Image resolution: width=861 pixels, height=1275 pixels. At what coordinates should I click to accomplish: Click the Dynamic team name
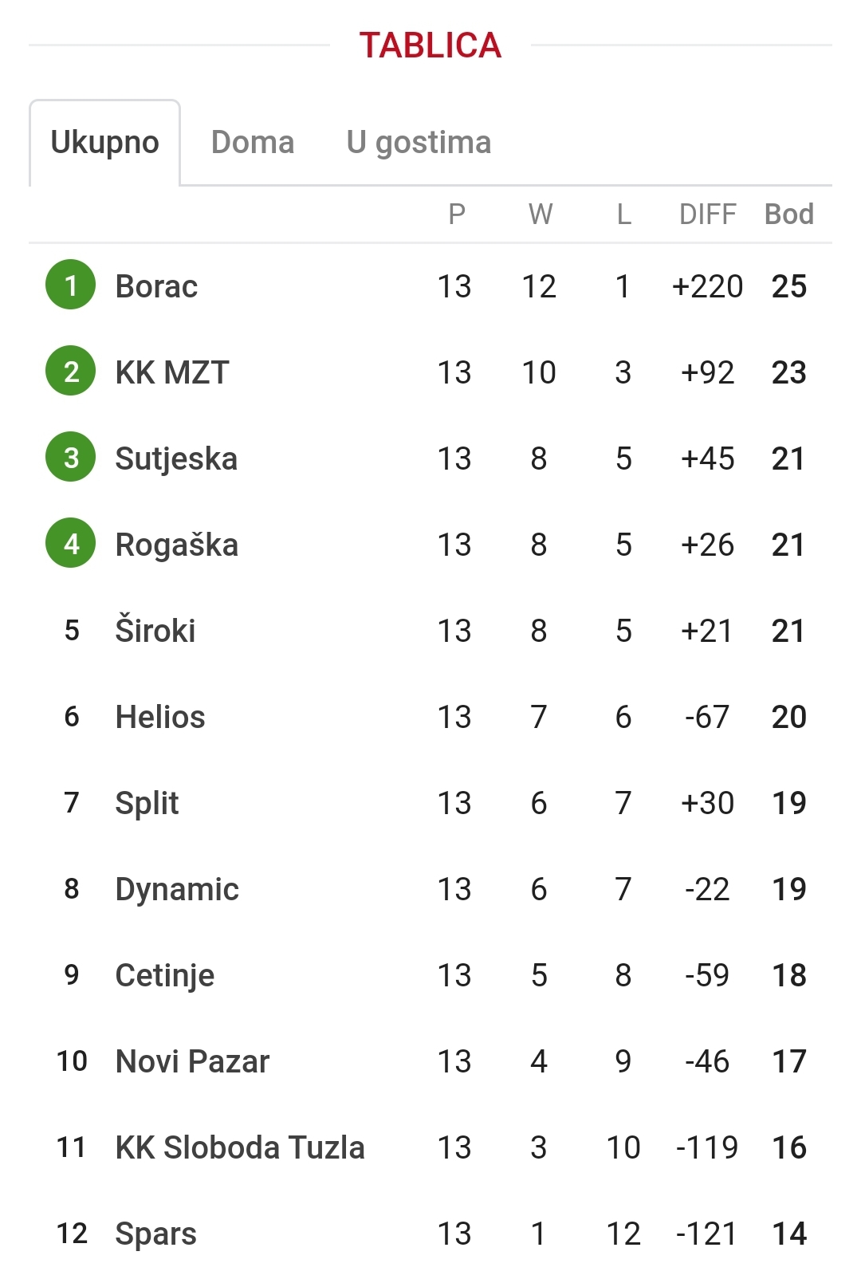177,889
